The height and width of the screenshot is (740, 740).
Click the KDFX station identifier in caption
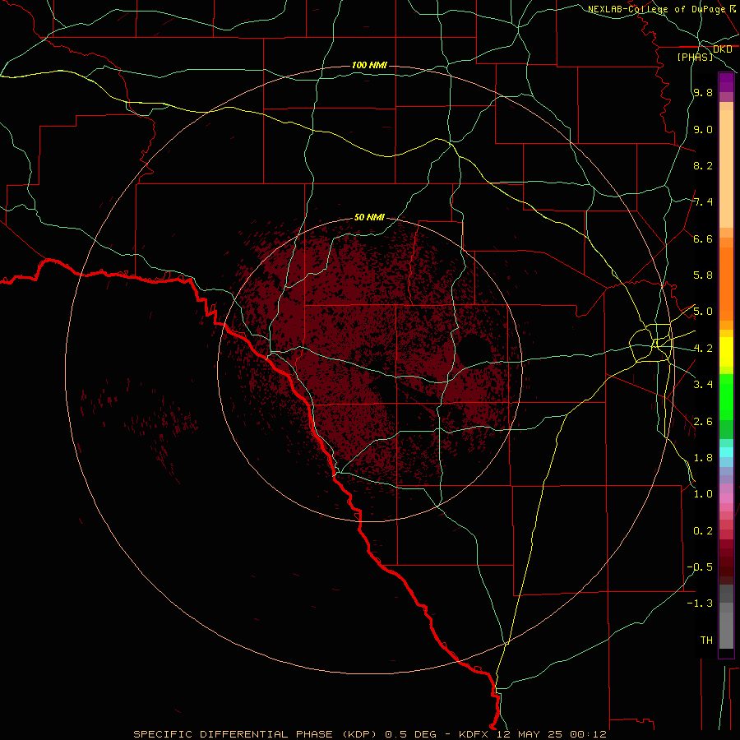tap(474, 734)
